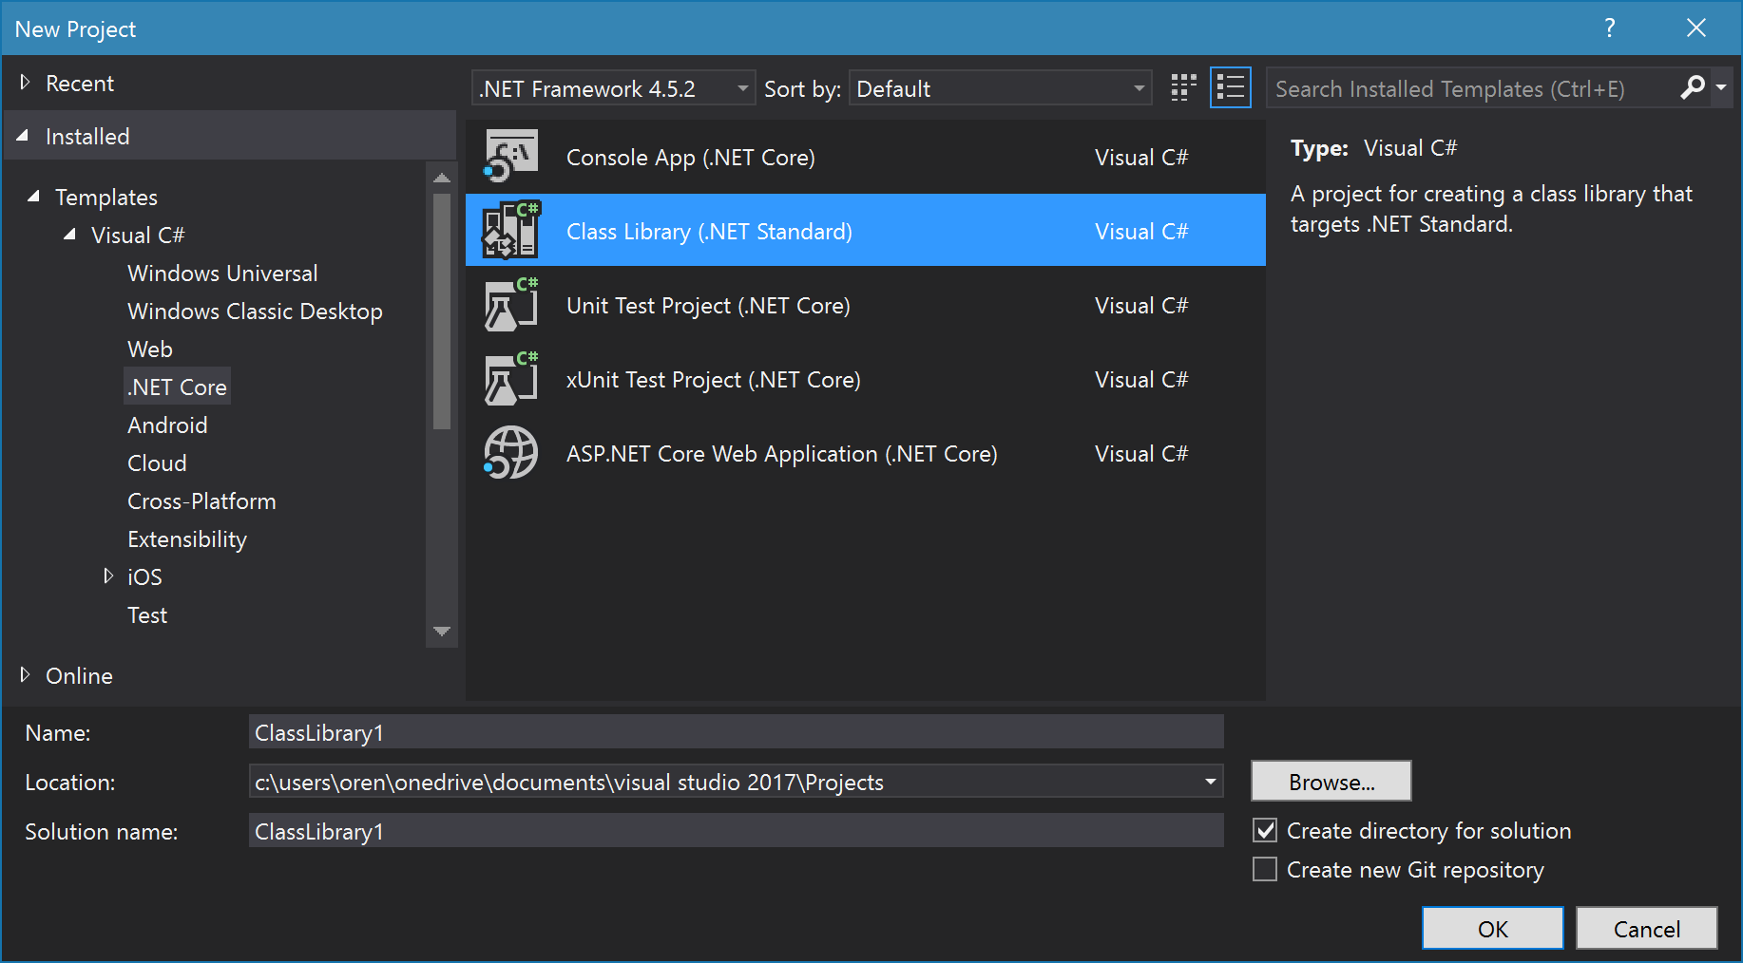Viewport: 1743px width, 963px height.
Task: Select the Test template category
Action: 147,615
